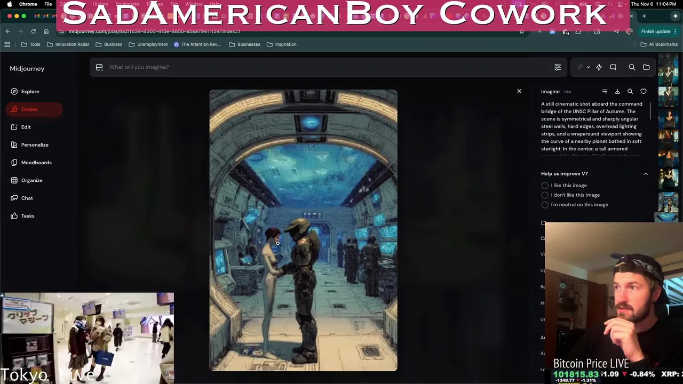Click the Imagine label in the details panel
Image resolution: width=683 pixels, height=384 pixels.
tap(550, 92)
